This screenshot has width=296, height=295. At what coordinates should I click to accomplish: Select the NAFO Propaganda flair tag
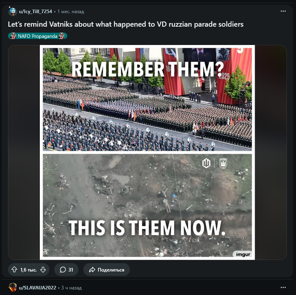pyautogui.click(x=37, y=36)
